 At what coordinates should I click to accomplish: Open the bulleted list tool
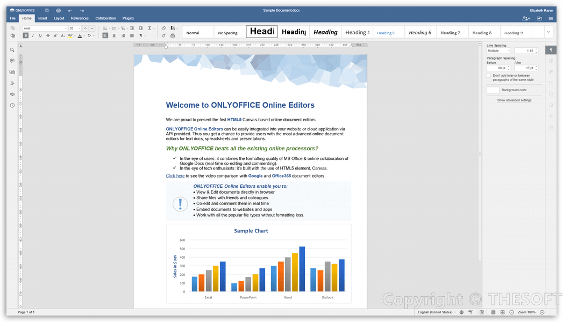pos(105,28)
